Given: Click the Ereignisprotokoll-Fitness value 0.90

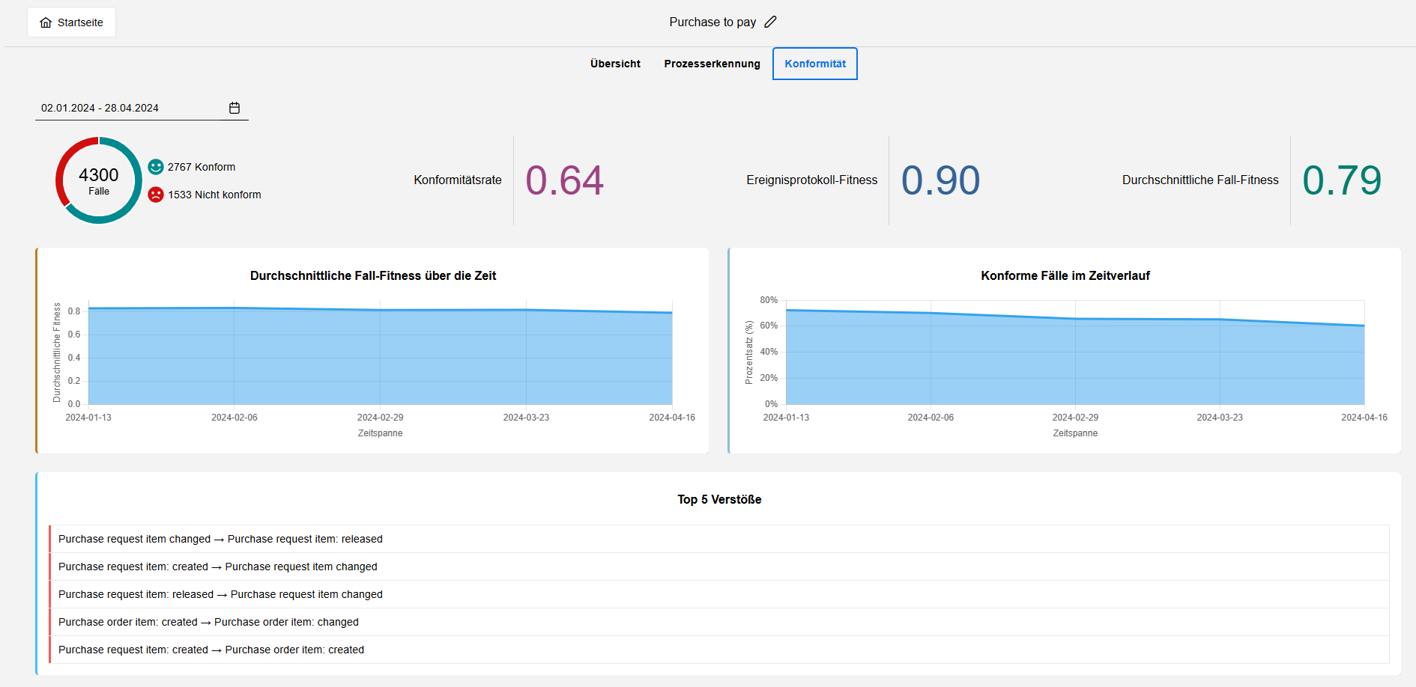Looking at the screenshot, I should 940,180.
